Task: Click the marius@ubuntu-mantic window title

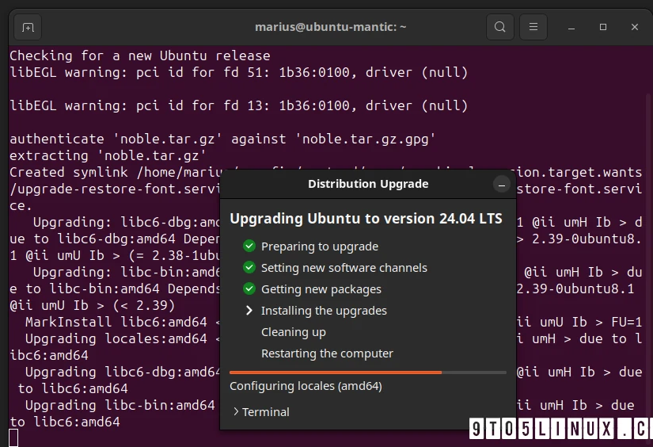Action: pyautogui.click(x=330, y=27)
